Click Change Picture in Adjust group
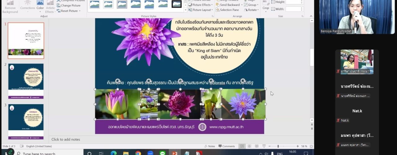397x155 pixels. coord(68,6)
